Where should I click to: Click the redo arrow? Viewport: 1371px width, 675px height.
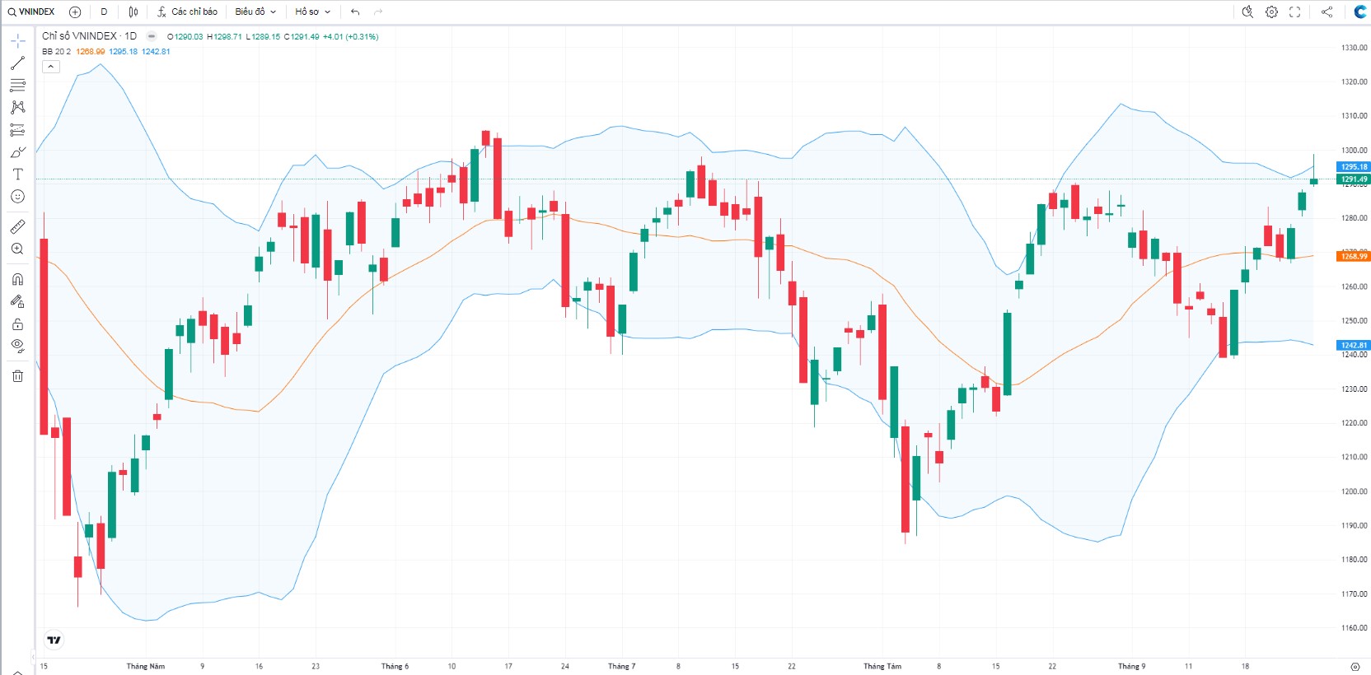click(x=378, y=12)
